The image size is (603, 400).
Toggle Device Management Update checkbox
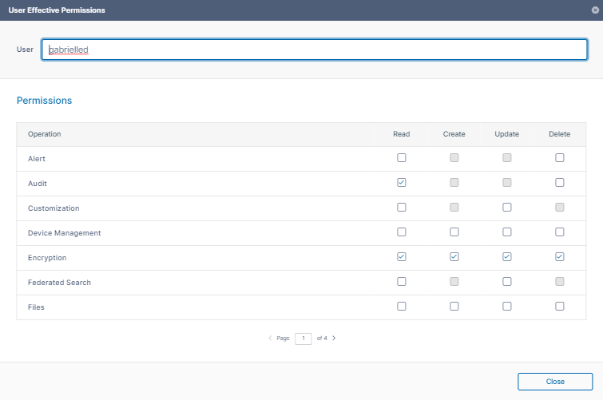coord(507,232)
